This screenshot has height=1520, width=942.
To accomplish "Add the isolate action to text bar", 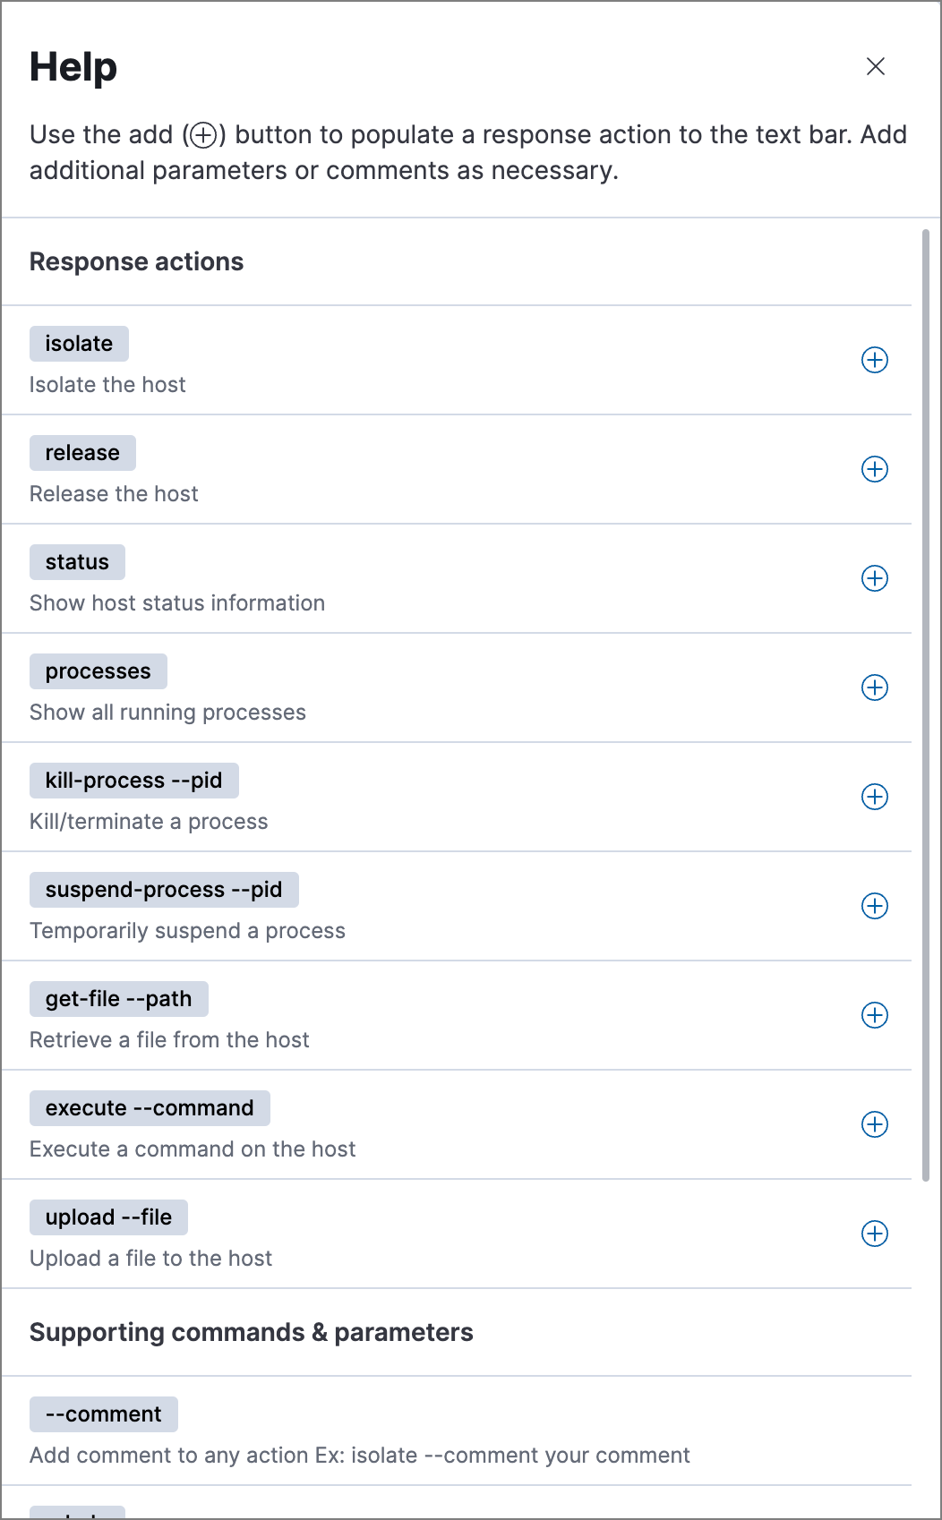I will [875, 360].
